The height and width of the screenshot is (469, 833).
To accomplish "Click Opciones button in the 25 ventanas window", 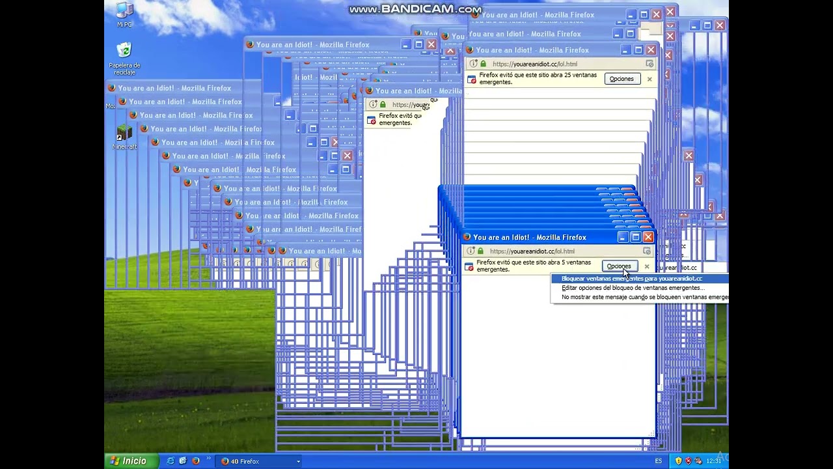I will 621,79.
